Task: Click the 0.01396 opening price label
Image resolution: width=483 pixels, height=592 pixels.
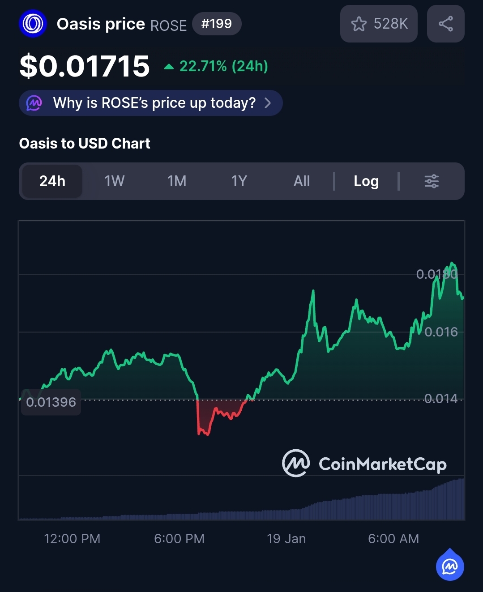Action: click(x=51, y=402)
